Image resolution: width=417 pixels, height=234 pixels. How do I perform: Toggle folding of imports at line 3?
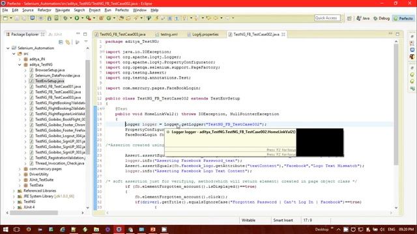[x=104, y=52]
